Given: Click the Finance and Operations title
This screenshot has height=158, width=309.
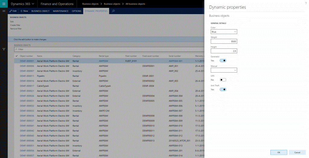Looking at the screenshot, I should (57, 4).
